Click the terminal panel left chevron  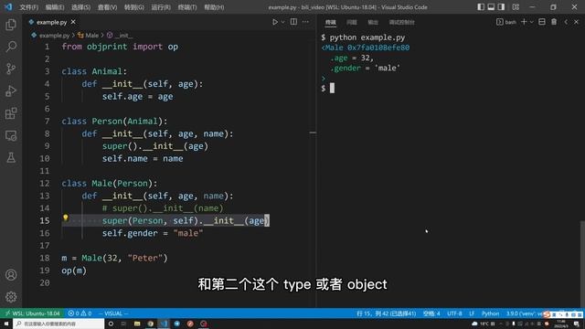[x=566, y=22]
